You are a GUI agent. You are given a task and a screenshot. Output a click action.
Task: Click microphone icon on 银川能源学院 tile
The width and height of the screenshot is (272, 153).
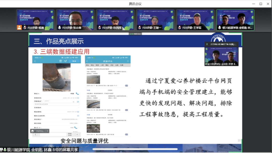[220, 28]
